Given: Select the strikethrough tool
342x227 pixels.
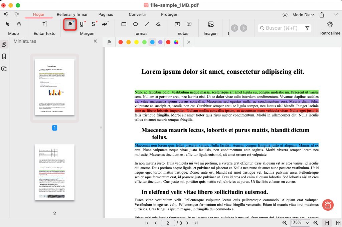Looking at the screenshot, I should [93, 24].
